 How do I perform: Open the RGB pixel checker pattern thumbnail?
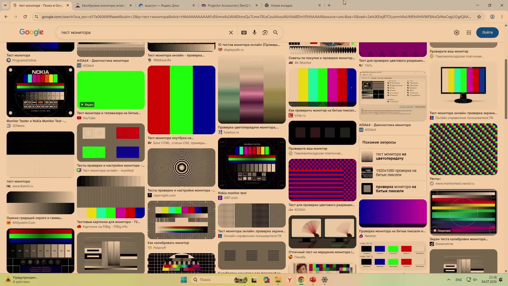point(463,149)
